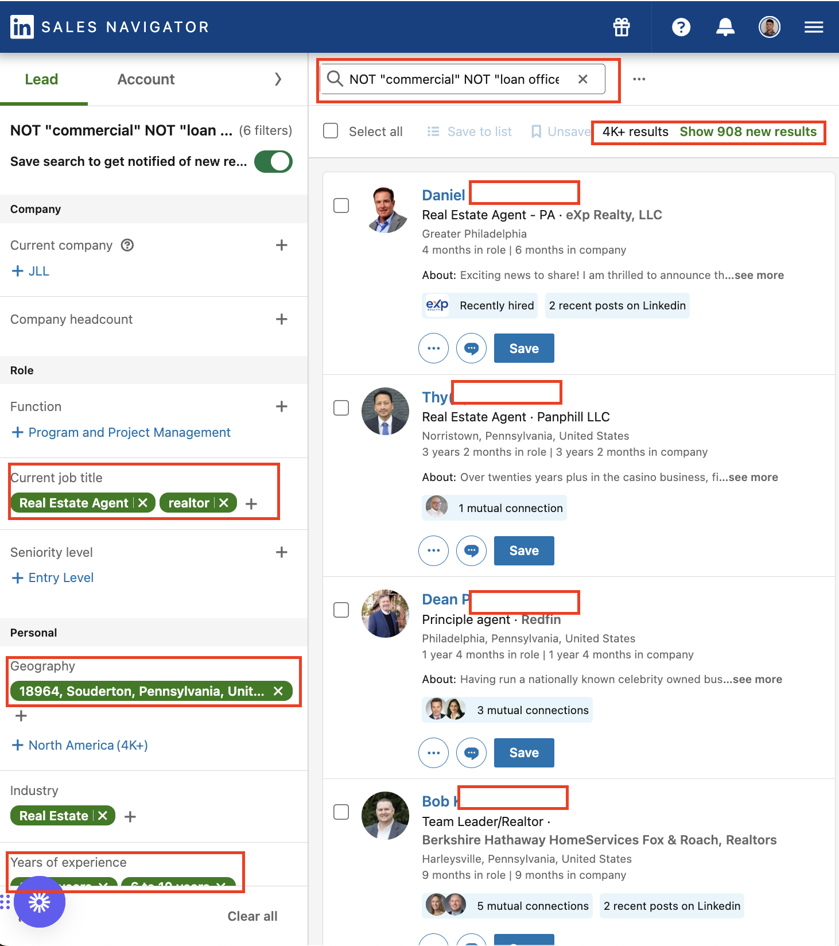Screen dimensions: 839x946
Task: Open the purple floating assistant button
Action: point(40,902)
